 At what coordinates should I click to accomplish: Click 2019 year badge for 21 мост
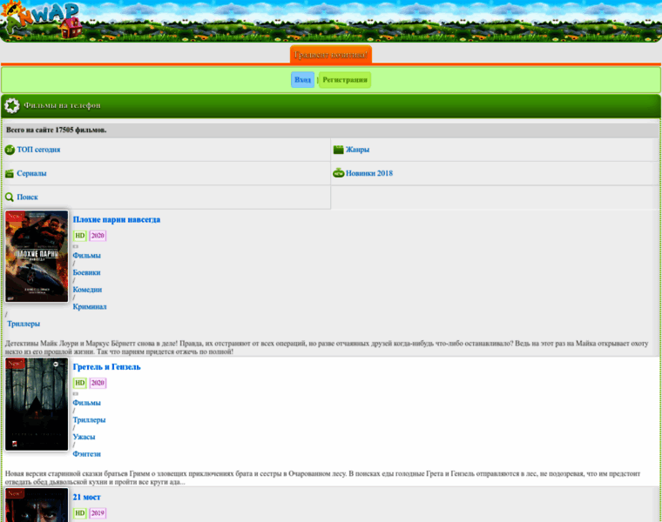(98, 513)
